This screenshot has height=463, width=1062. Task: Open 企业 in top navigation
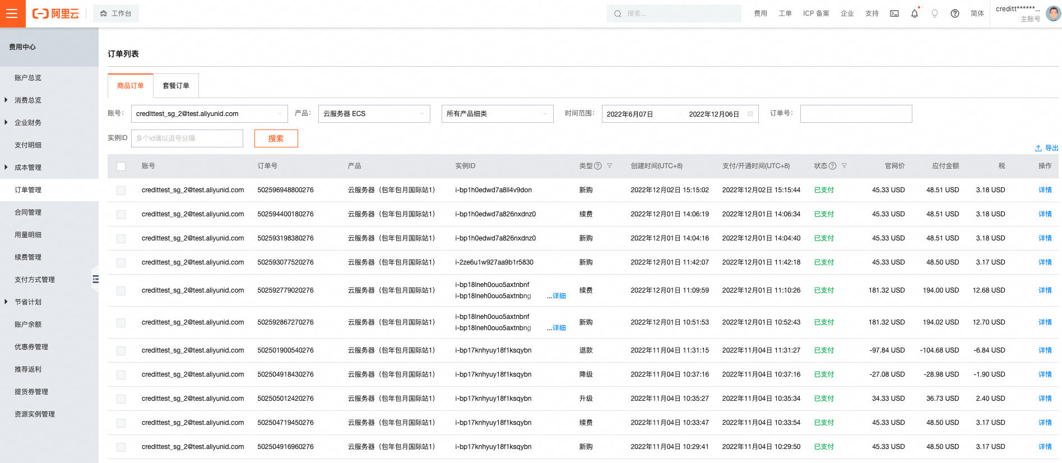[x=847, y=13]
